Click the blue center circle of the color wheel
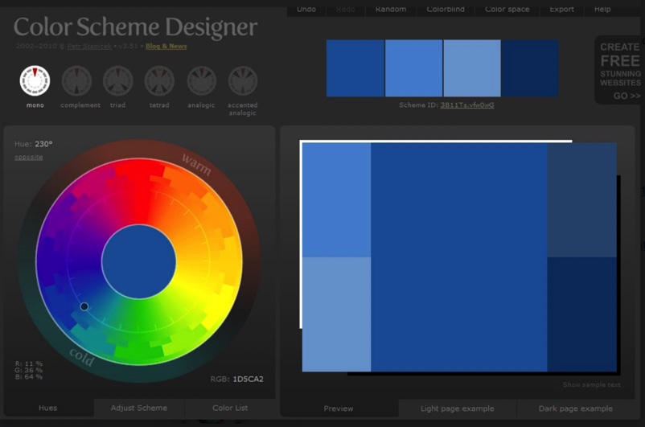 click(x=139, y=261)
